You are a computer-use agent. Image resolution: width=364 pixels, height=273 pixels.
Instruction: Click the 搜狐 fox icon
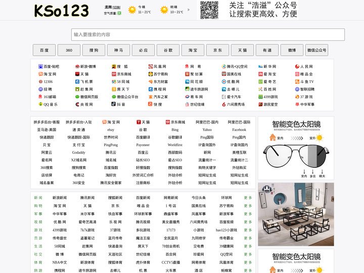(114, 66)
